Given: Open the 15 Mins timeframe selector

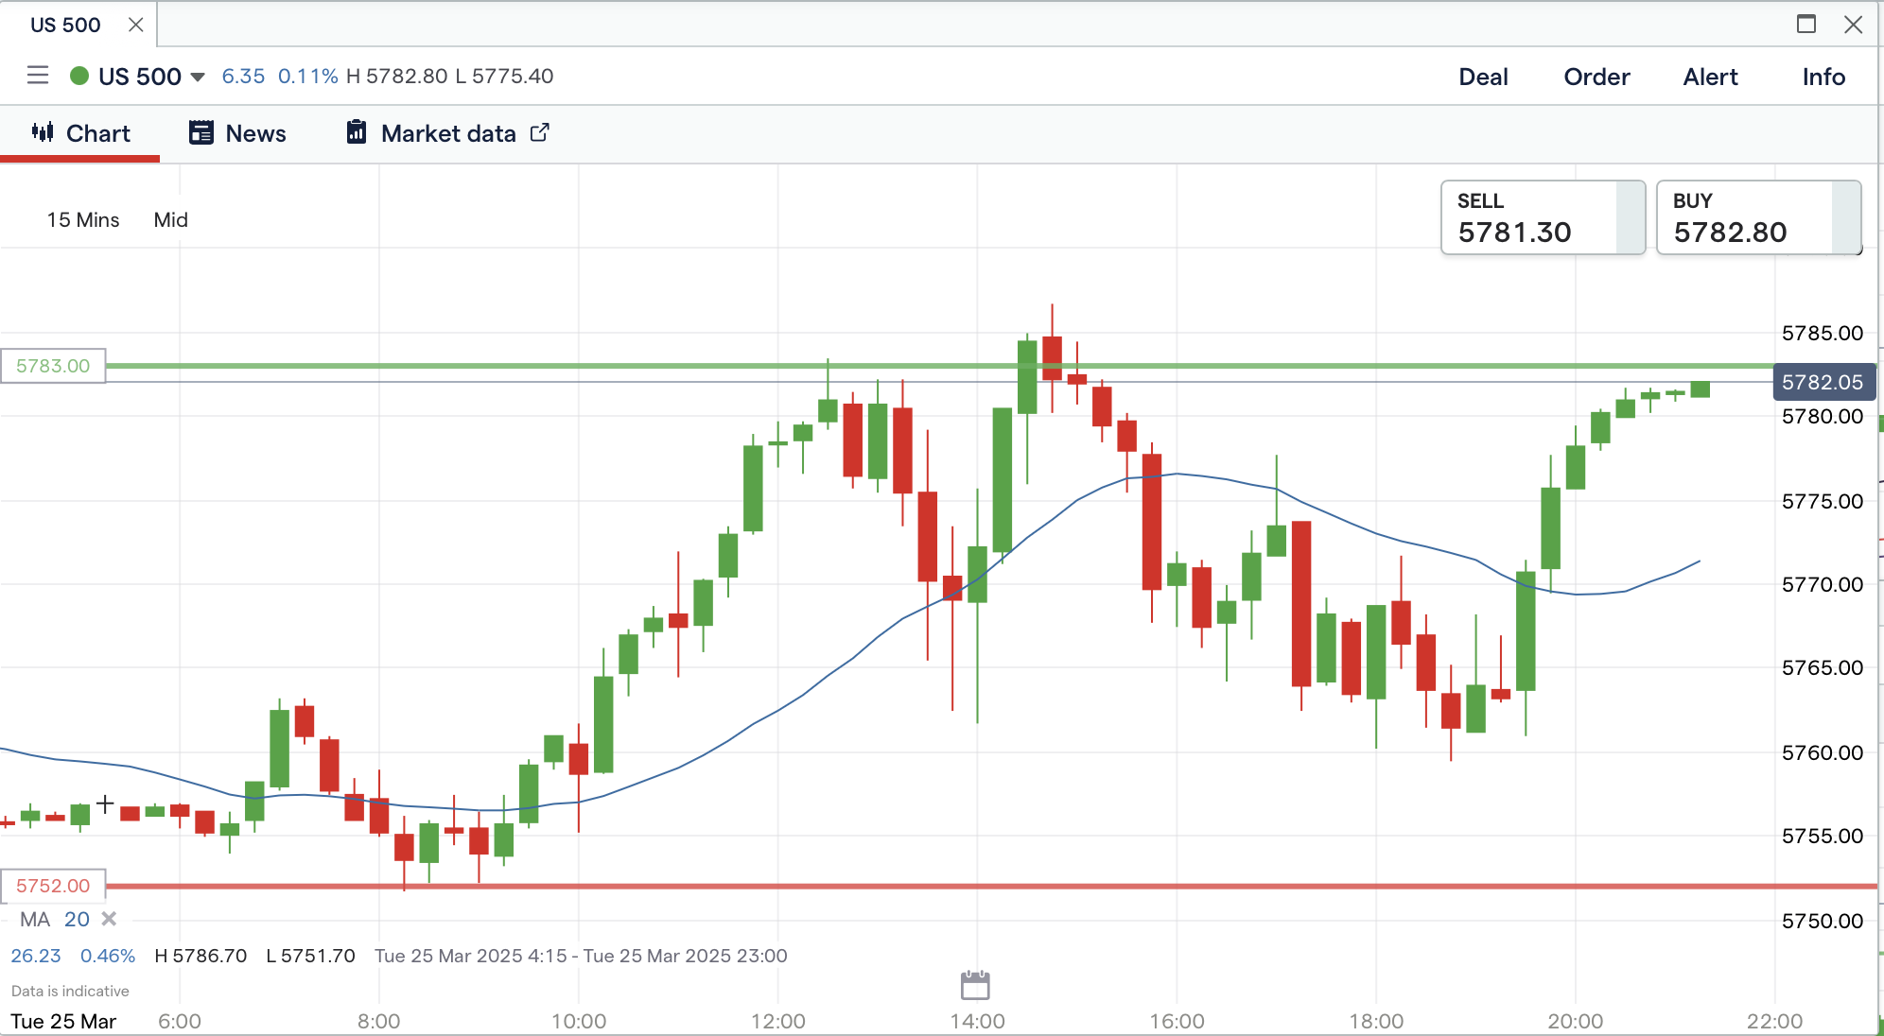Looking at the screenshot, I should 83,220.
